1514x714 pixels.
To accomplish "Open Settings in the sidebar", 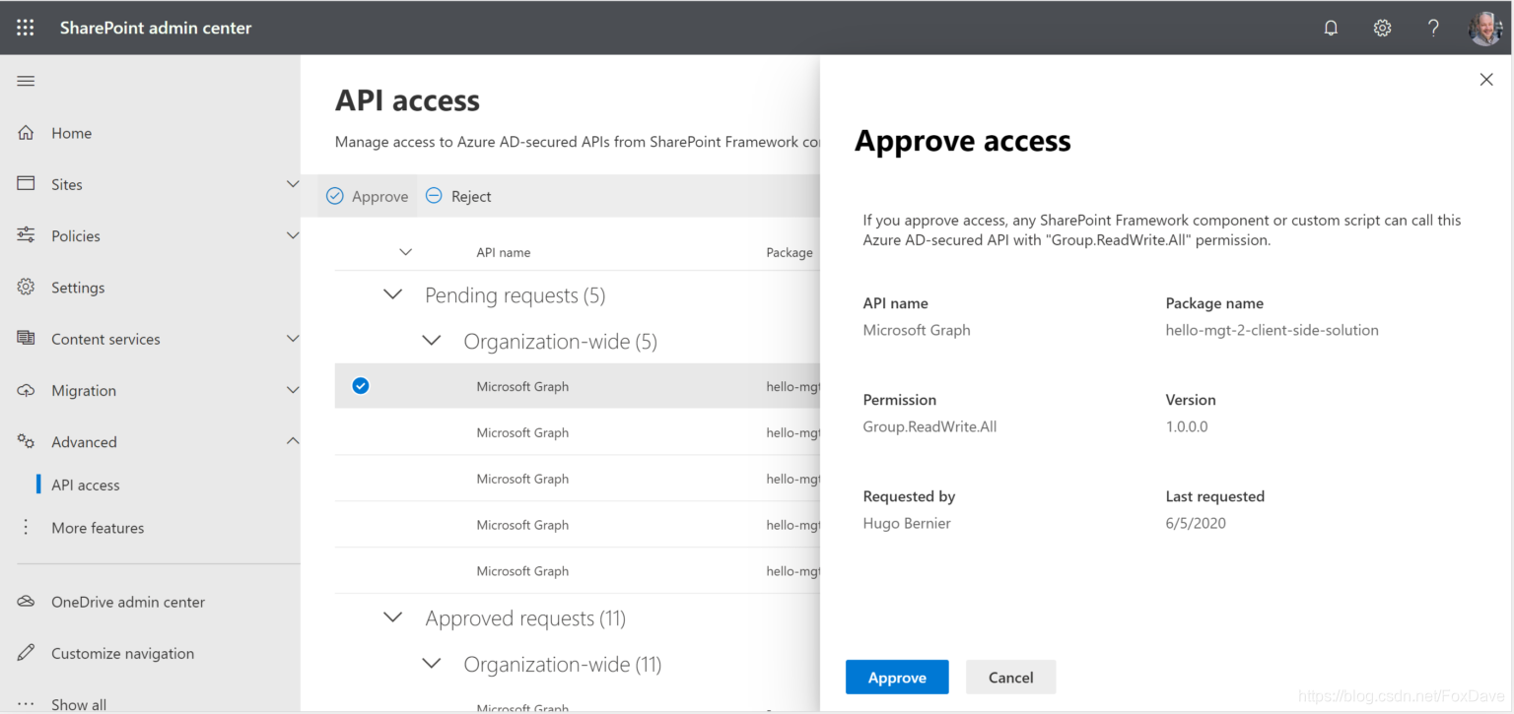I will pyautogui.click(x=78, y=288).
